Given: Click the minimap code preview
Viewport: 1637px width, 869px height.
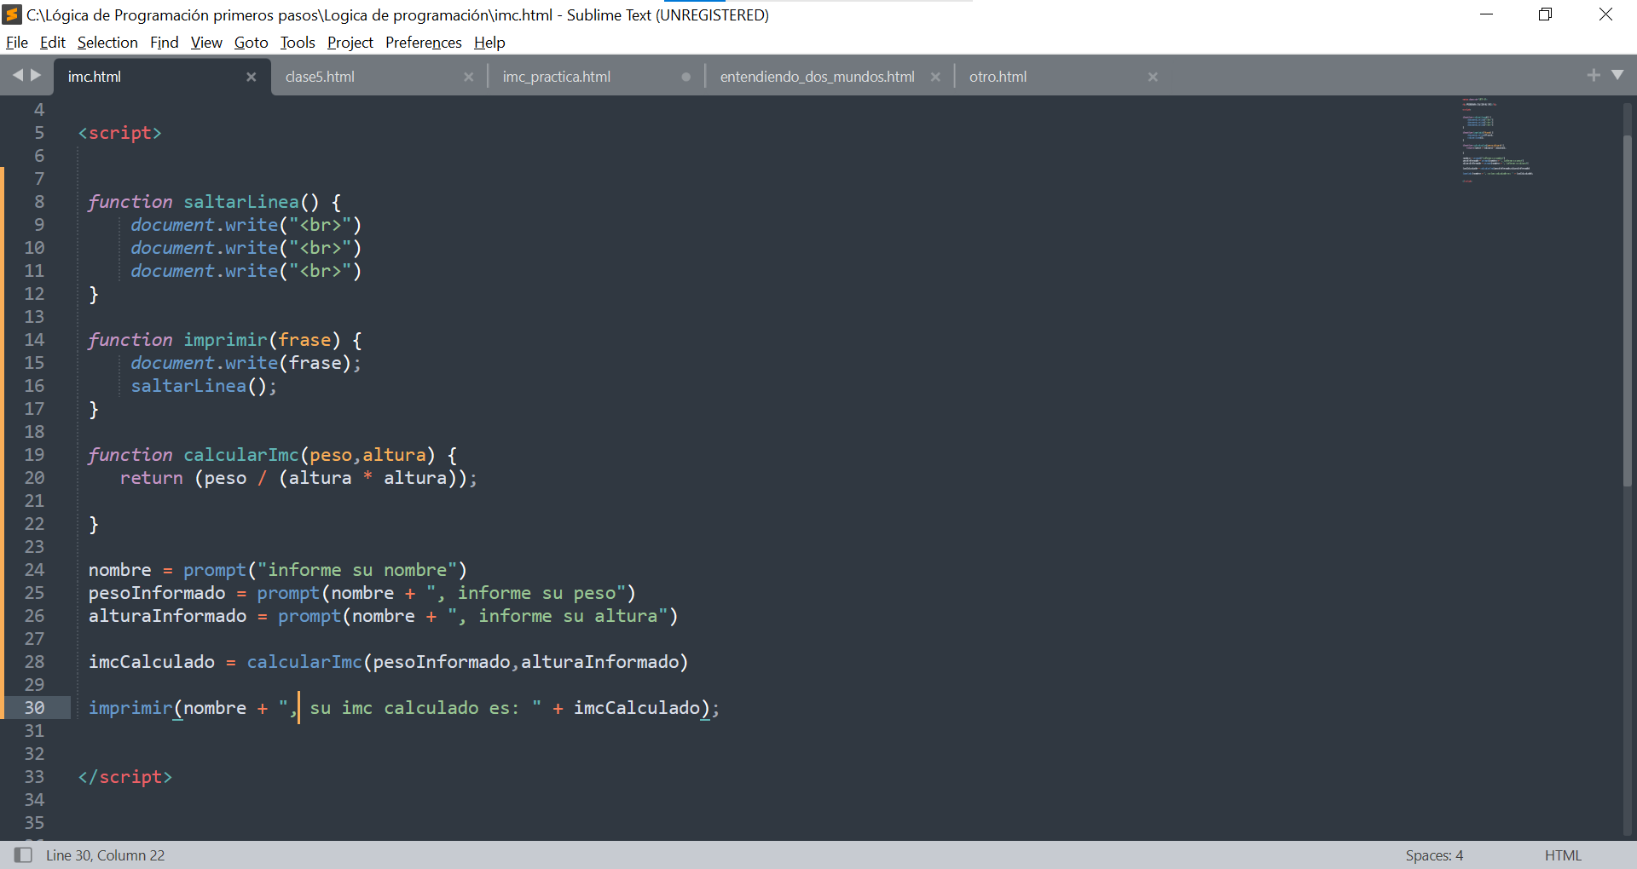Looking at the screenshot, I should (x=1497, y=140).
